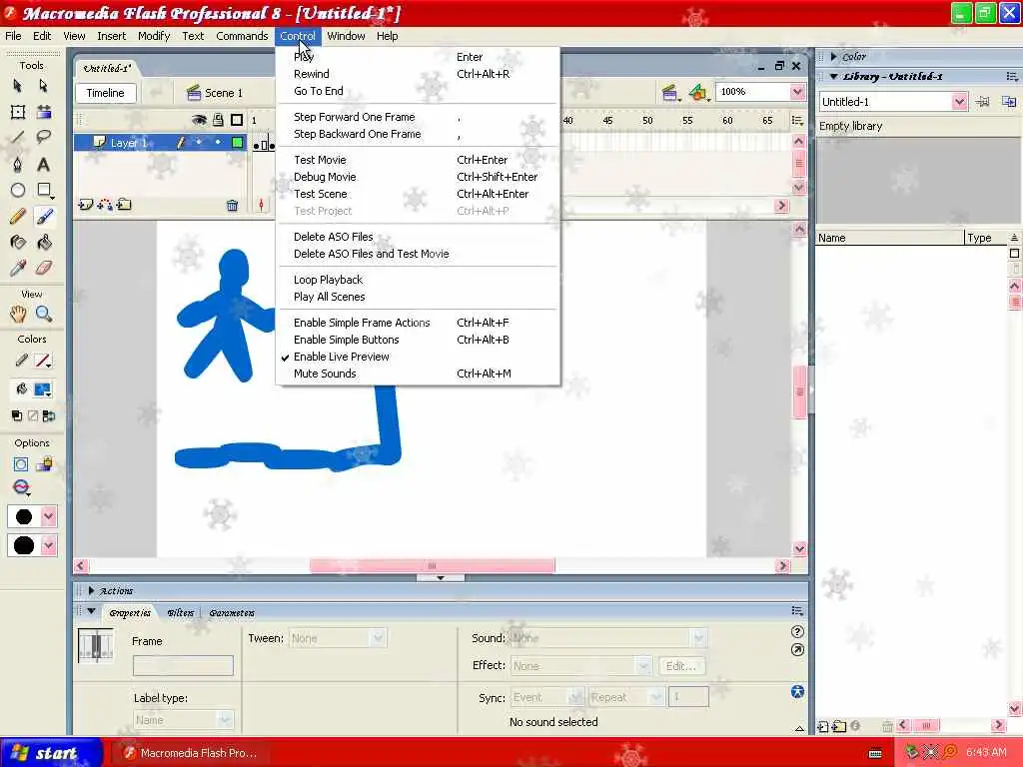
Task: Open the Label type Name dropdown
Action: [225, 720]
